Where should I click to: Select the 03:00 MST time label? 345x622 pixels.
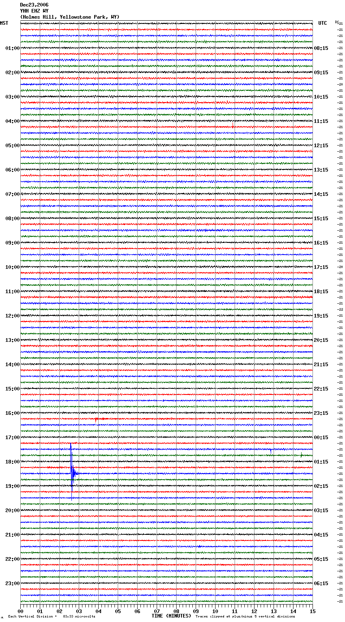point(12,97)
